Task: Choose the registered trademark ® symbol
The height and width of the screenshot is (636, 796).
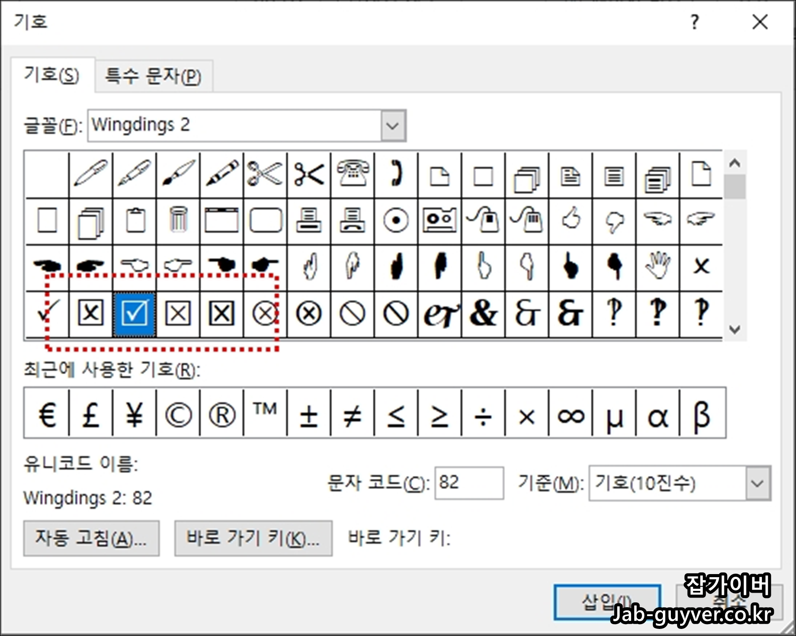Action: [x=222, y=414]
